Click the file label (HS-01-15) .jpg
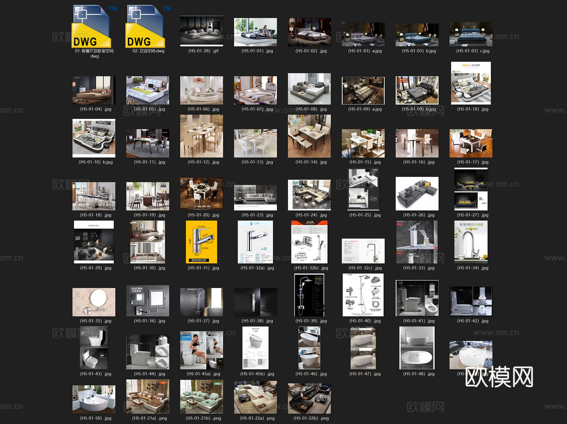This screenshot has height=424, width=567. (365, 162)
